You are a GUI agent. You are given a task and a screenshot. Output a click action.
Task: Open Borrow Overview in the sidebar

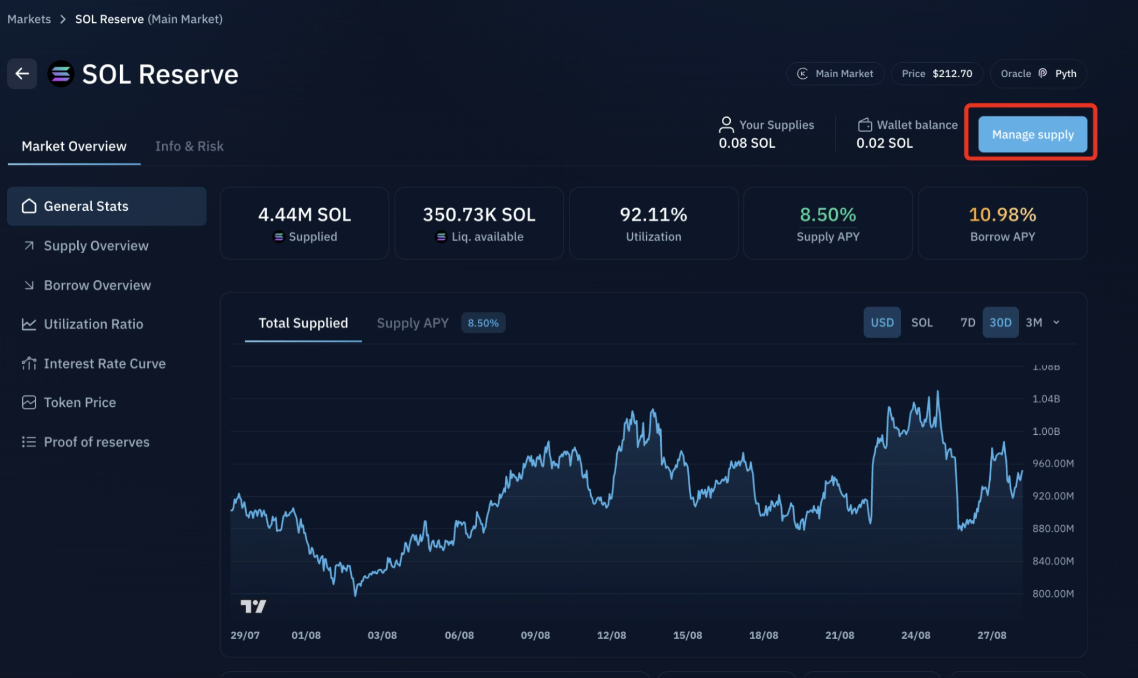[x=97, y=285]
